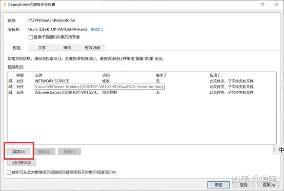This screenshot has width=284, height=191.
Task: Click 允许 type in NETWORK SERVICE row
Action: [20, 81]
